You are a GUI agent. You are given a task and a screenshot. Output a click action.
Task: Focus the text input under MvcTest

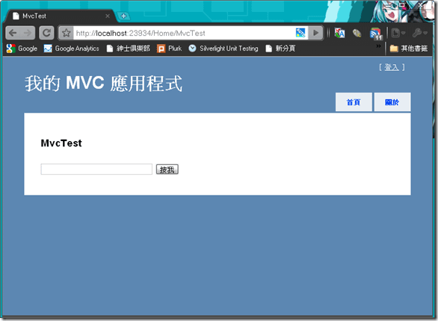coord(96,169)
